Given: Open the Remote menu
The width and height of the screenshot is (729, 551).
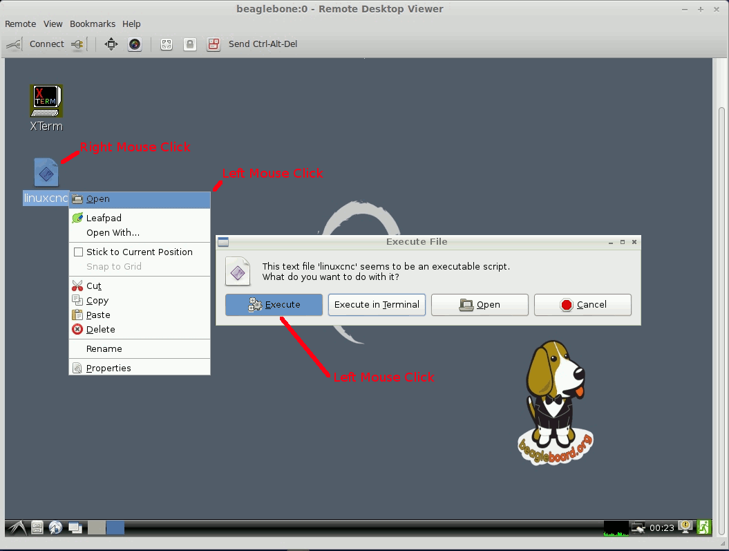Looking at the screenshot, I should [x=21, y=24].
